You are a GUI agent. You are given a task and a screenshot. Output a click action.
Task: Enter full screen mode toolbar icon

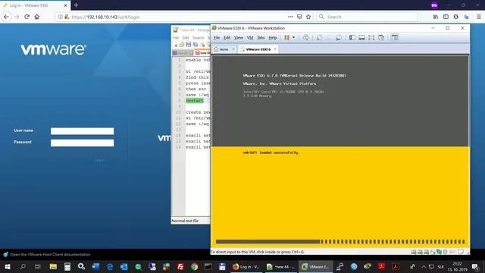point(371,37)
